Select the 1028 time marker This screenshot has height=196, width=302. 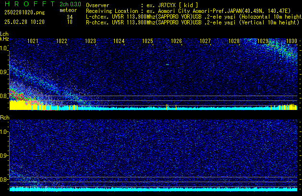coord(234,41)
